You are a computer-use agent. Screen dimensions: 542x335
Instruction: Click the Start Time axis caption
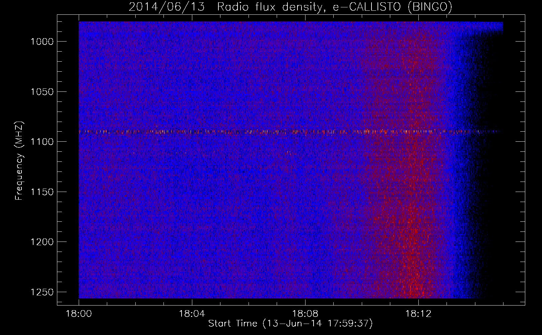click(x=290, y=324)
